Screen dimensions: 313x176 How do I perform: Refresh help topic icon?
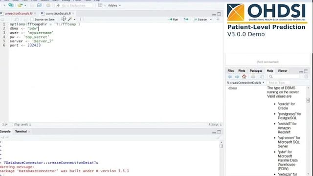pos(306,77)
